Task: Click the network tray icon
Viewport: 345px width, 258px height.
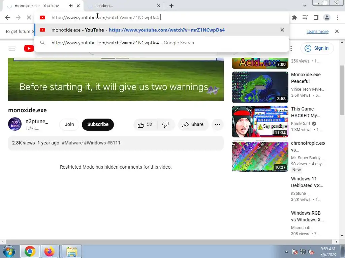Action: (303, 252)
